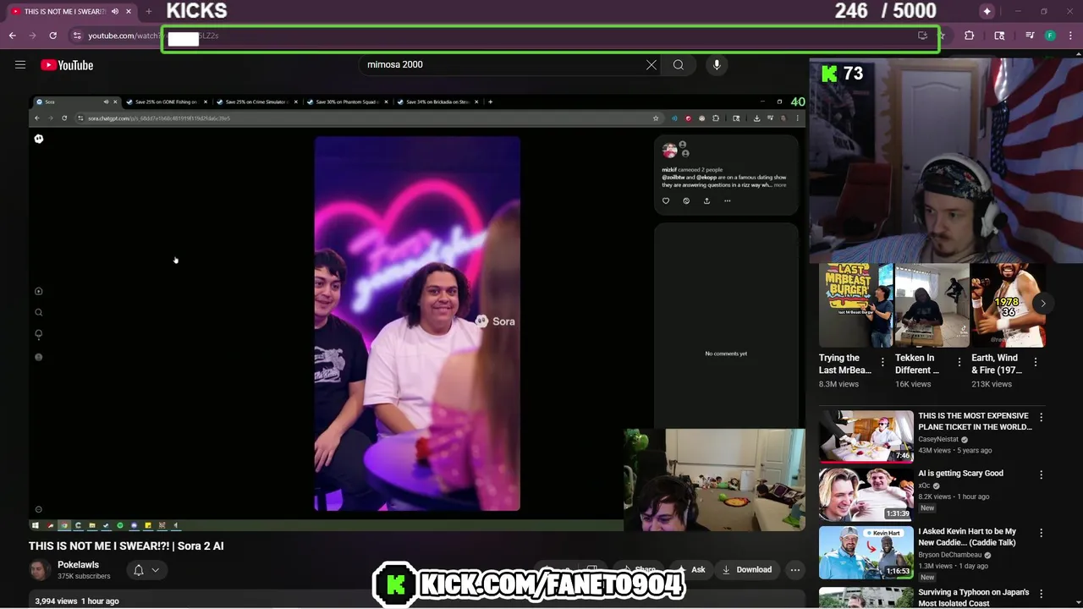
Task: Open more actions ellipsis beside Download
Action: (x=795, y=569)
